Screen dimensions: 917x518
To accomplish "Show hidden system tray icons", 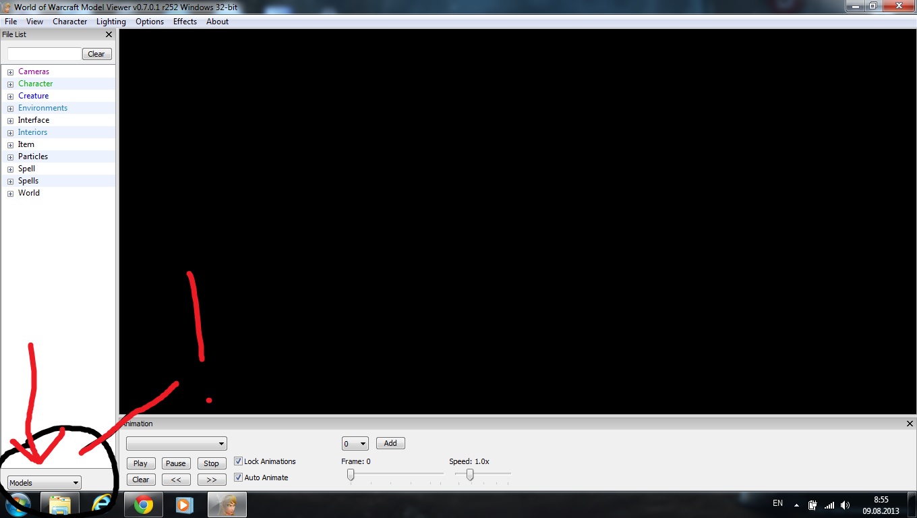I will click(796, 505).
